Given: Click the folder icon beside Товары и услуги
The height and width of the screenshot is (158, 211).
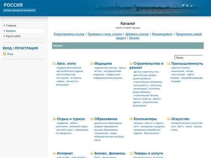Looking at the screenshot, I should [x=131, y=153].
